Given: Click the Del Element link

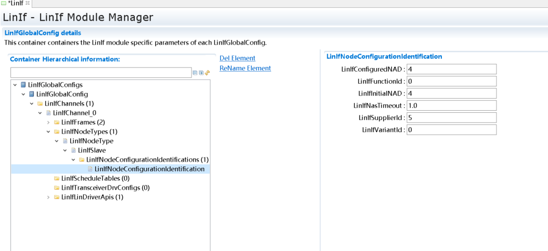Looking at the screenshot, I should pos(237,58).
